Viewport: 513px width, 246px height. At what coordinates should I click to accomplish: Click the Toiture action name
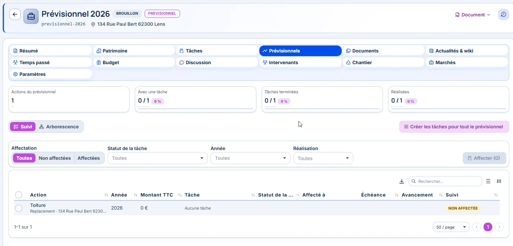pos(38,205)
